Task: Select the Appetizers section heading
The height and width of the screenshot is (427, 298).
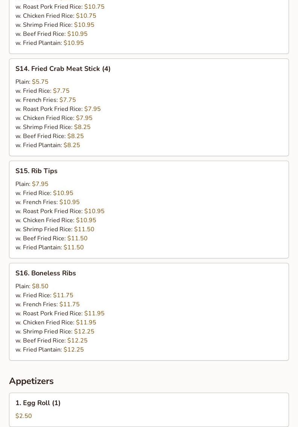Action: tap(31, 381)
